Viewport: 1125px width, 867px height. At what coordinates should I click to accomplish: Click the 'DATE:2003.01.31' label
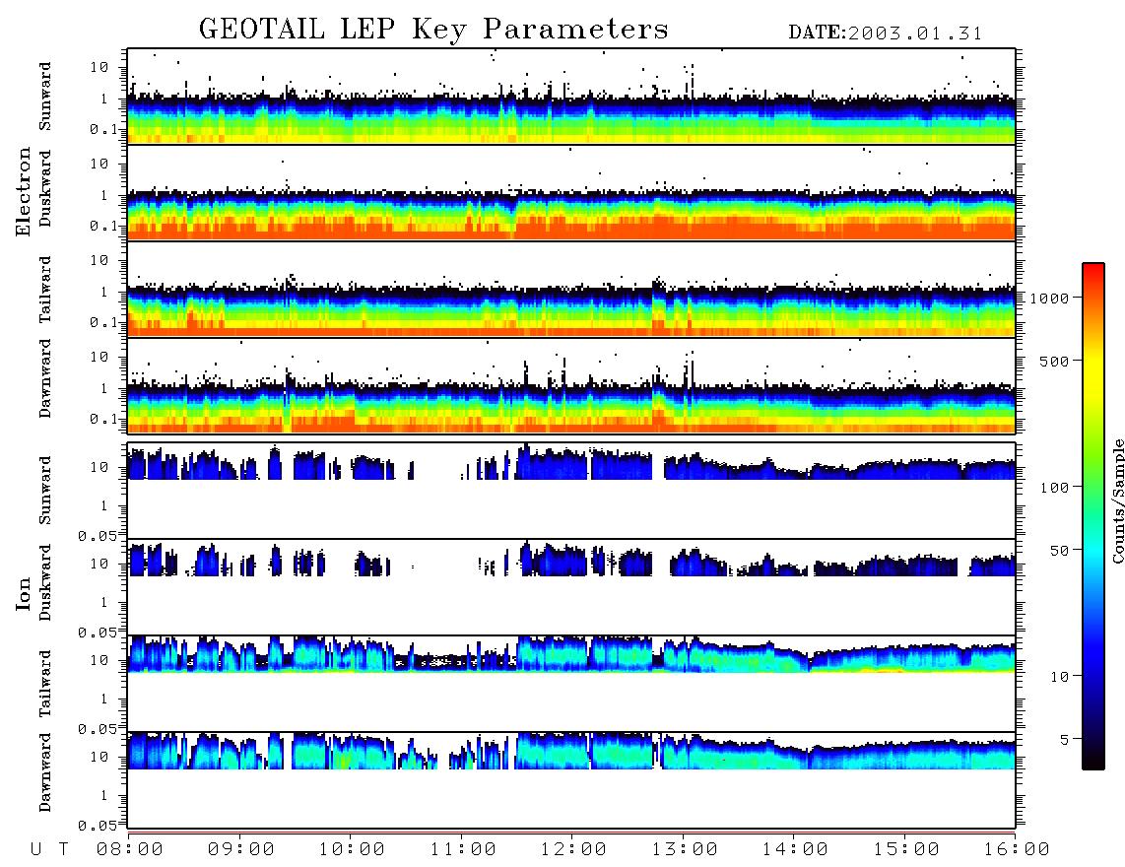tap(886, 33)
